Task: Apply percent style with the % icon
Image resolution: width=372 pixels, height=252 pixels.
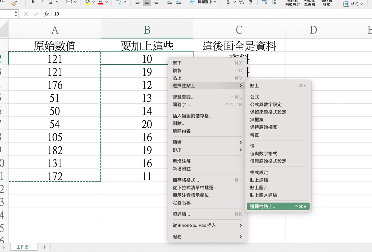Action: point(241,2)
